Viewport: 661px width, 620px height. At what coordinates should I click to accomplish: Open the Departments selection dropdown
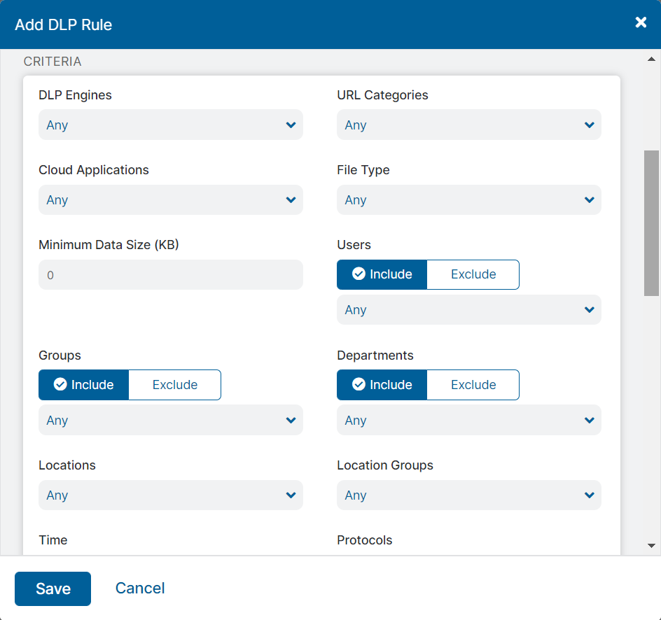click(x=468, y=421)
